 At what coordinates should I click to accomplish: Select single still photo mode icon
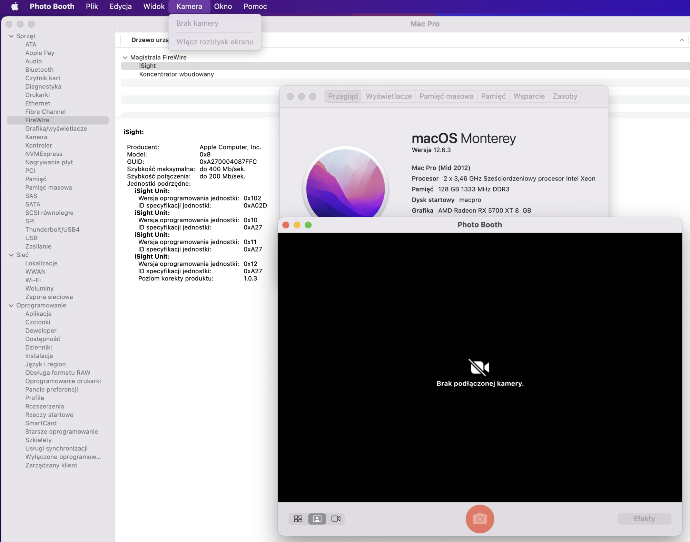317,519
